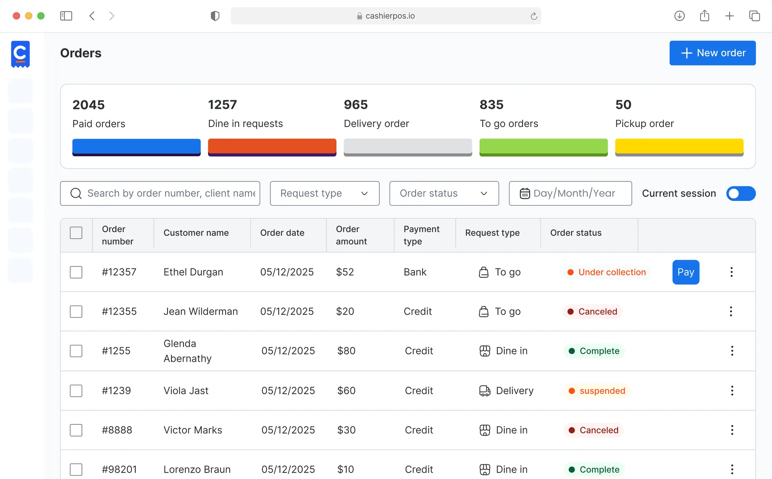Click the suspended status badge
The image size is (772, 479).
597,391
